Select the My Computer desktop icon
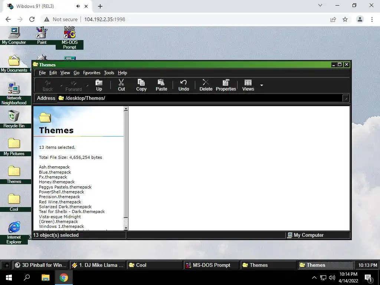This screenshot has width=380, height=285. [14, 36]
